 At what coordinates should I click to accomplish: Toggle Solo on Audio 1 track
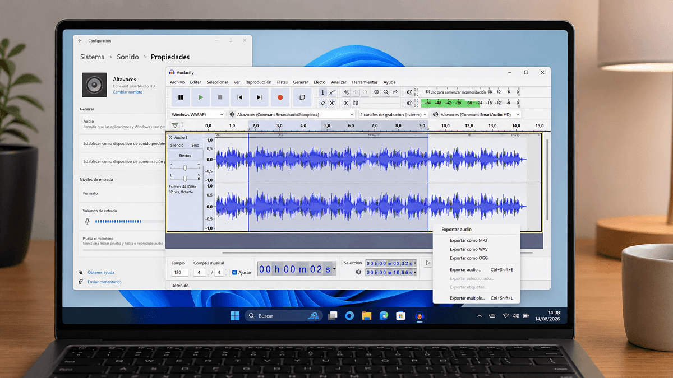(x=195, y=145)
